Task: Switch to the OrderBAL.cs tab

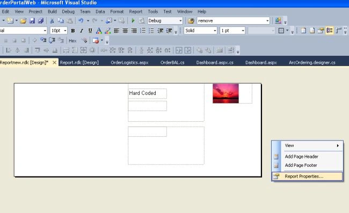Action: click(172, 62)
